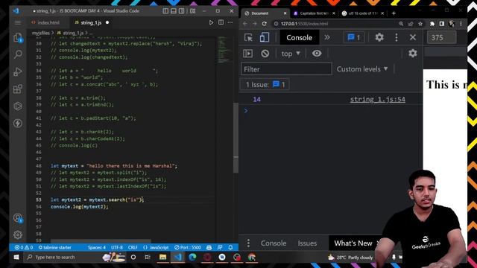Click the tabnine starter status item
477x268 pixels.
(x=54, y=247)
